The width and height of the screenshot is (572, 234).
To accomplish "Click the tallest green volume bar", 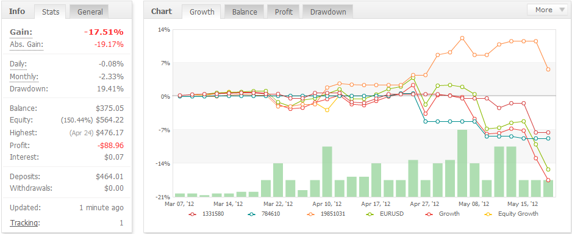I will (462, 163).
